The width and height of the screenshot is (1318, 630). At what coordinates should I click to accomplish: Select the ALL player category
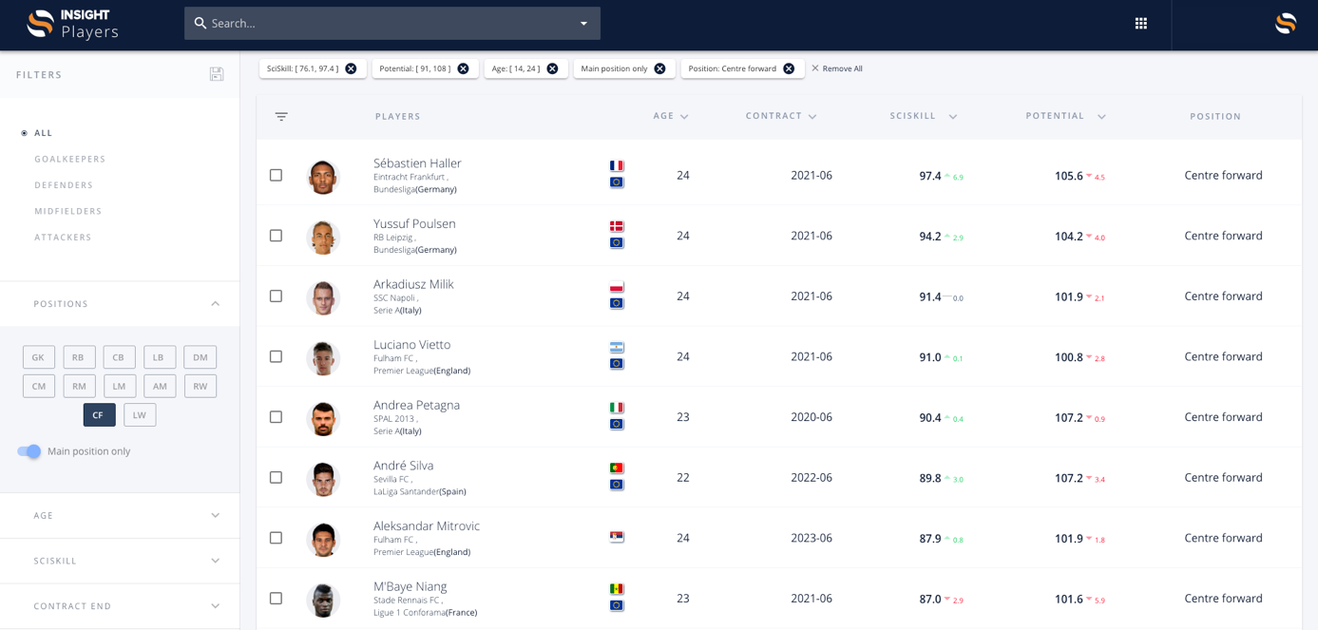(37, 133)
